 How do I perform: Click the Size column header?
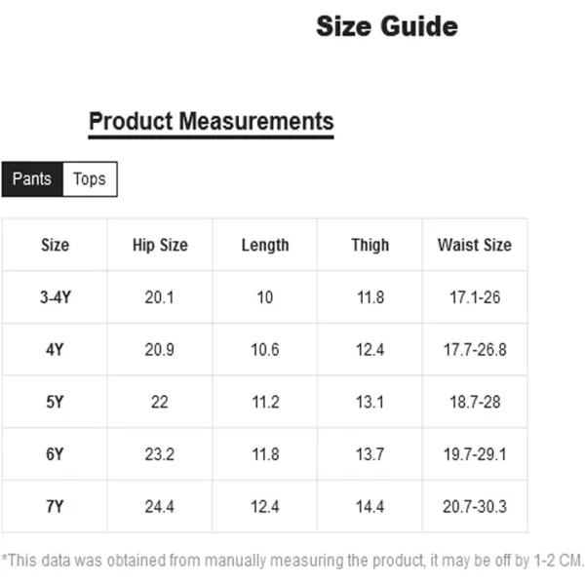tap(55, 245)
